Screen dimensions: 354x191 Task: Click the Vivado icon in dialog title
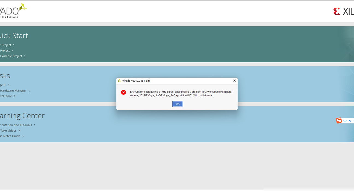pos(119,81)
